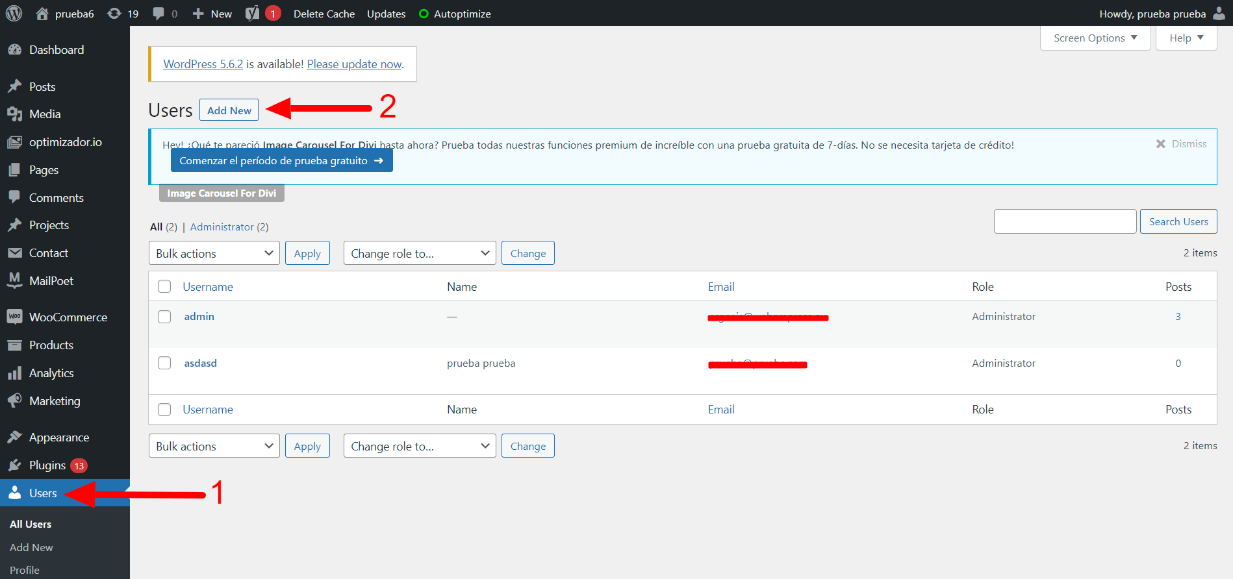Viewport: 1233px width, 579px height.
Task: Check the checkbox for user admin
Action: point(164,317)
